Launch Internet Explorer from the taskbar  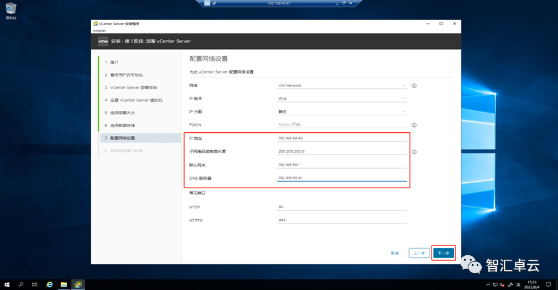click(x=50, y=285)
